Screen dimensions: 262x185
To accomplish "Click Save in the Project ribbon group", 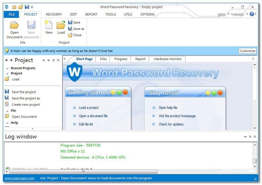I will click(x=74, y=23).
